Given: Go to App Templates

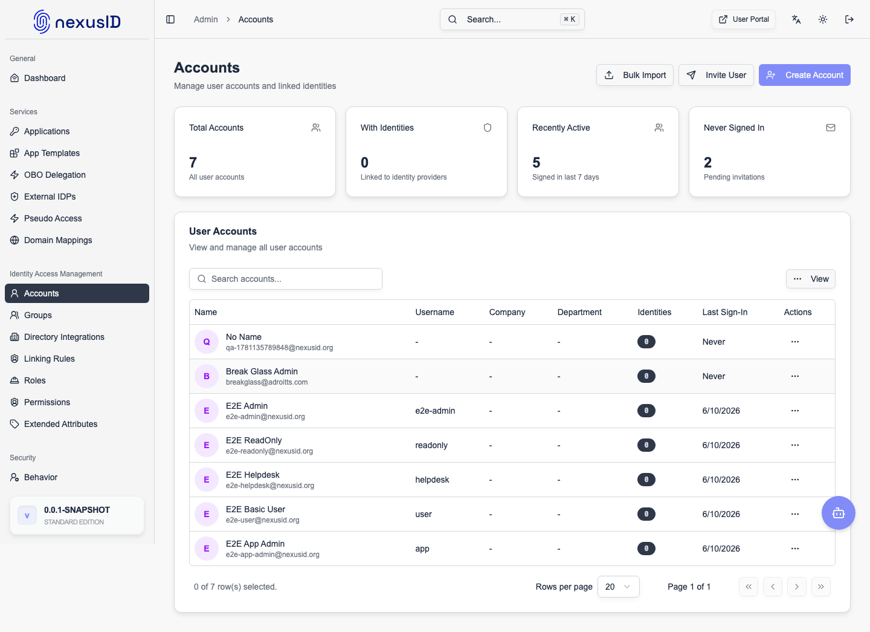Looking at the screenshot, I should click(x=77, y=153).
